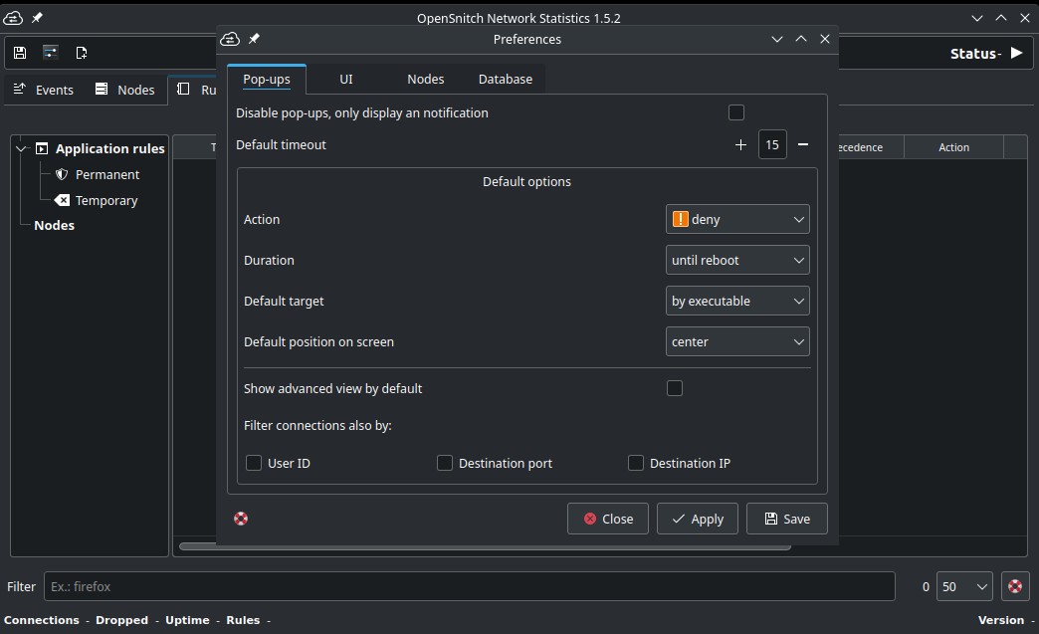Toggle Show advanced view by default
Screen dimensions: 1039x634
click(675, 388)
